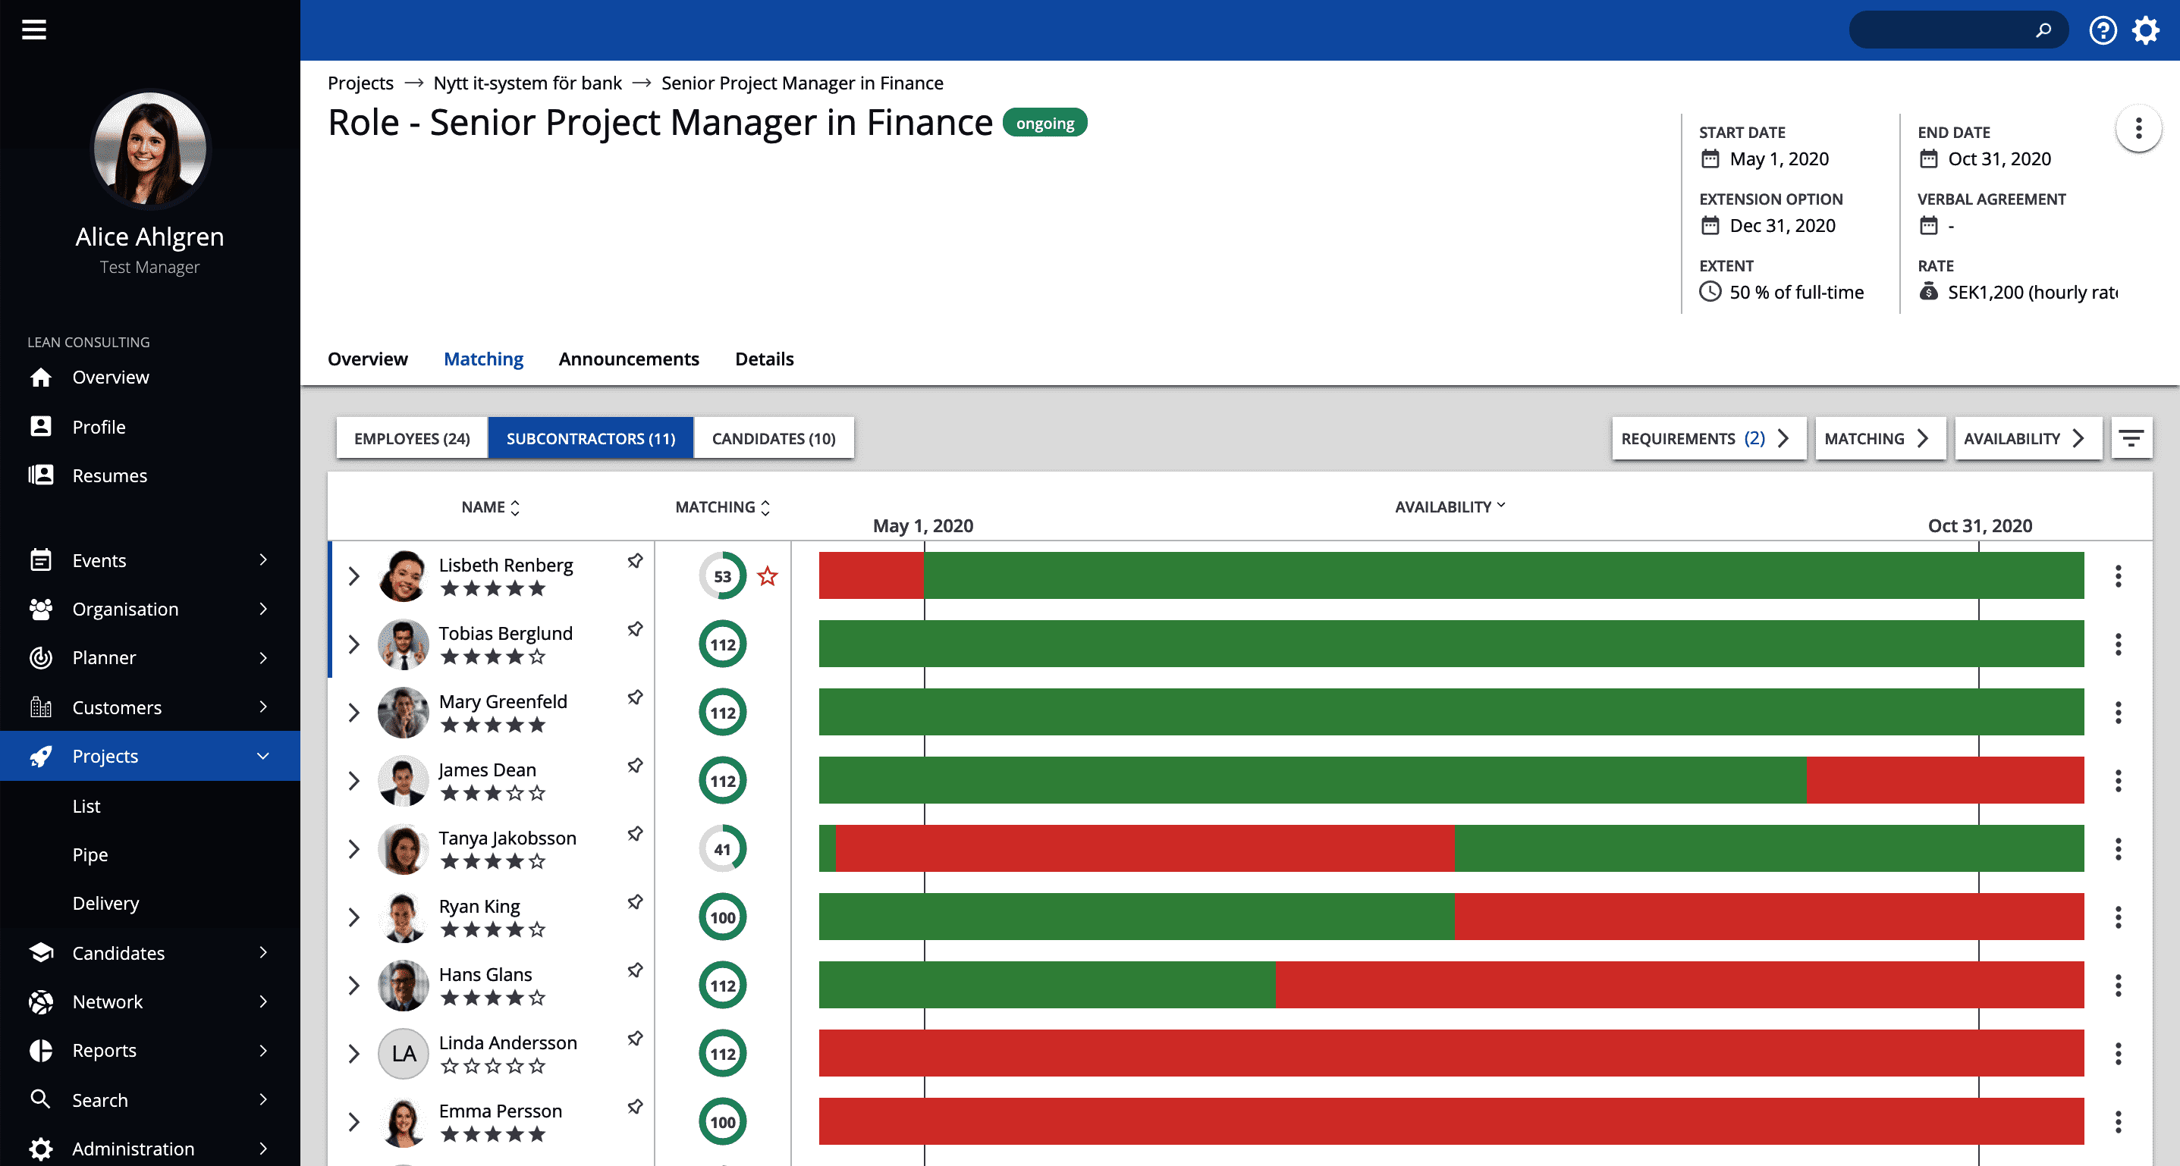Click the red star next to score 53
This screenshot has height=1166, width=2180.
point(767,576)
